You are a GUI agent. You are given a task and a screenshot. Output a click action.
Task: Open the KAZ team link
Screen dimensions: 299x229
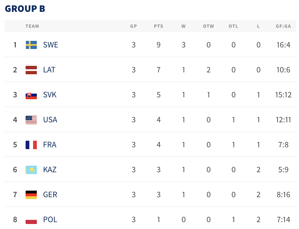pos(50,170)
